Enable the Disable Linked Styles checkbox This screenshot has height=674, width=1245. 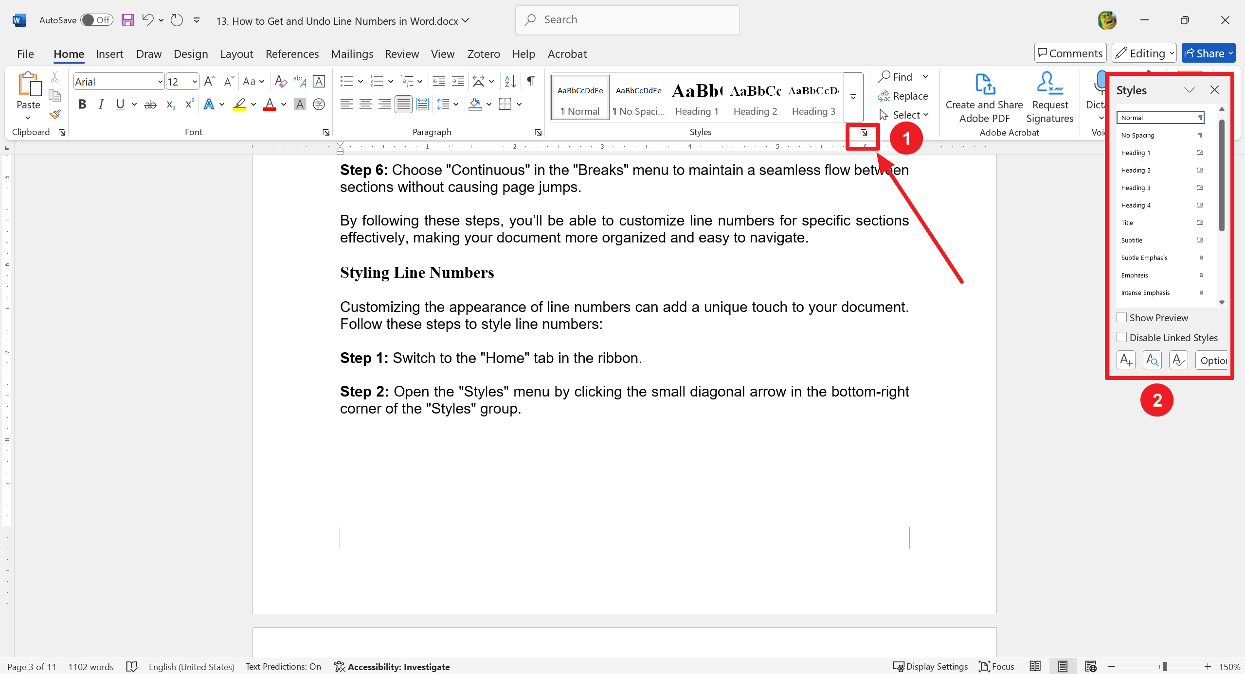point(1123,337)
